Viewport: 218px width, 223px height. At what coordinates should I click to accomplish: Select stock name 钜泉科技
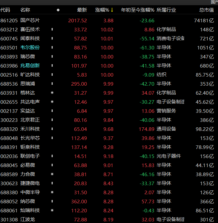[x=30, y=147]
